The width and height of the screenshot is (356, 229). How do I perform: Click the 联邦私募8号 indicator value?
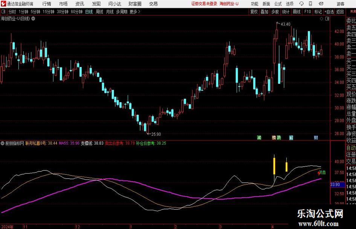pyautogui.click(x=41, y=143)
